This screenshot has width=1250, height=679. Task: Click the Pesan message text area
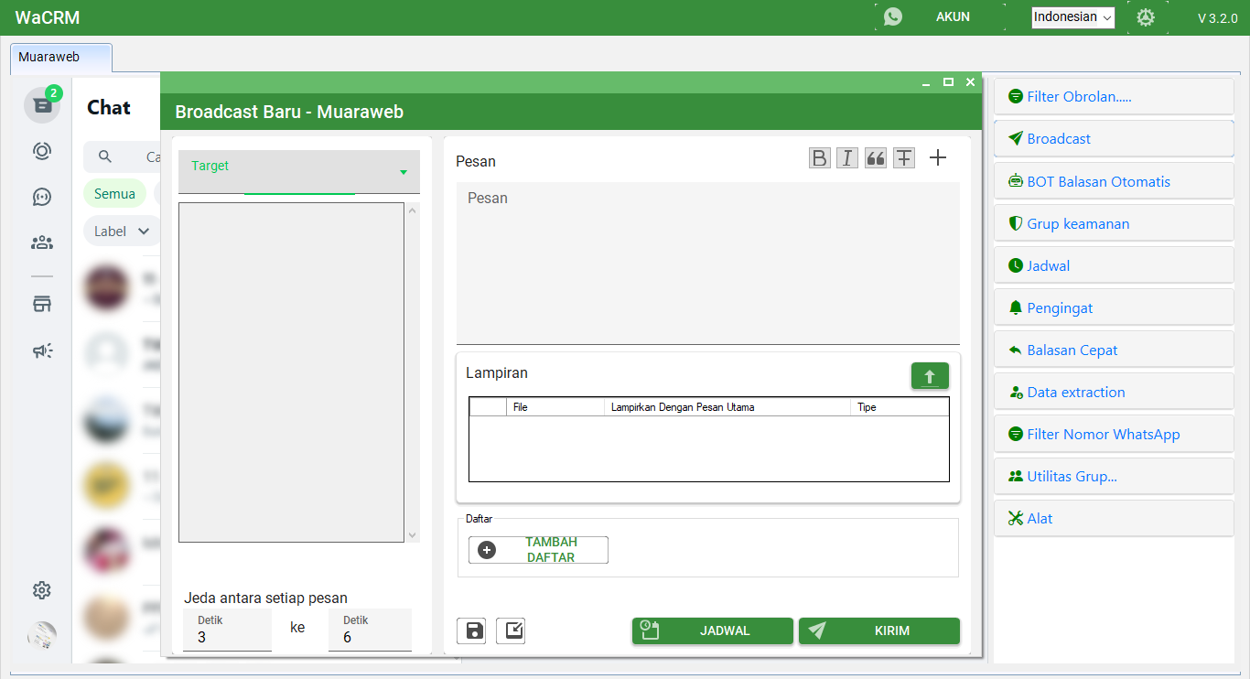click(707, 263)
